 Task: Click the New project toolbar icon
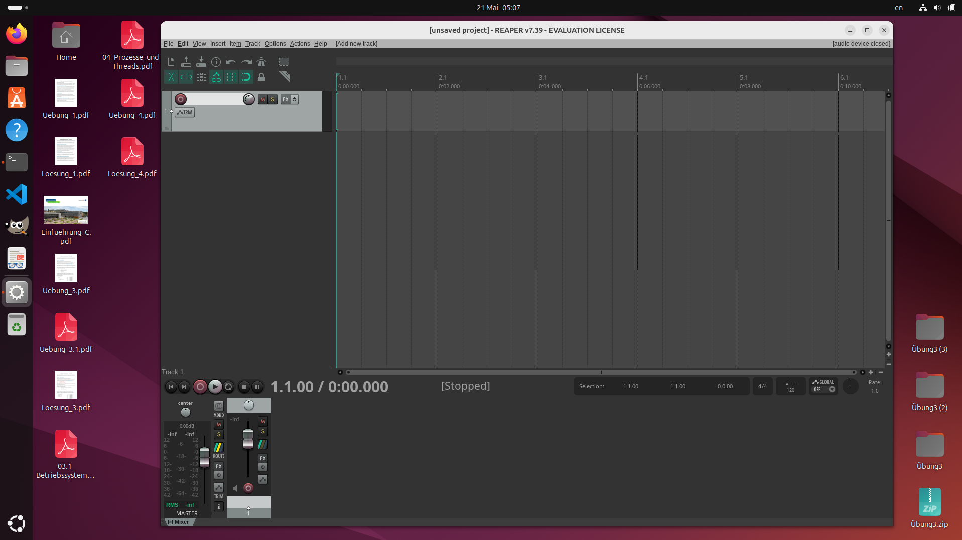[171, 62]
